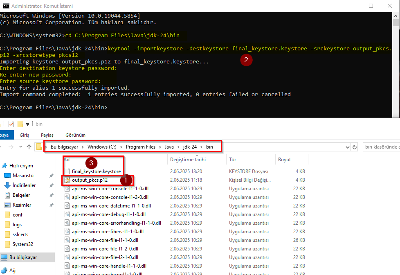The width and height of the screenshot is (400, 275).
Task: Expand the chevron after jdk-24 in the path
Action: click(202, 147)
